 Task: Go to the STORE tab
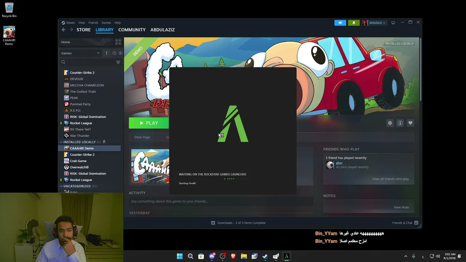(x=83, y=30)
